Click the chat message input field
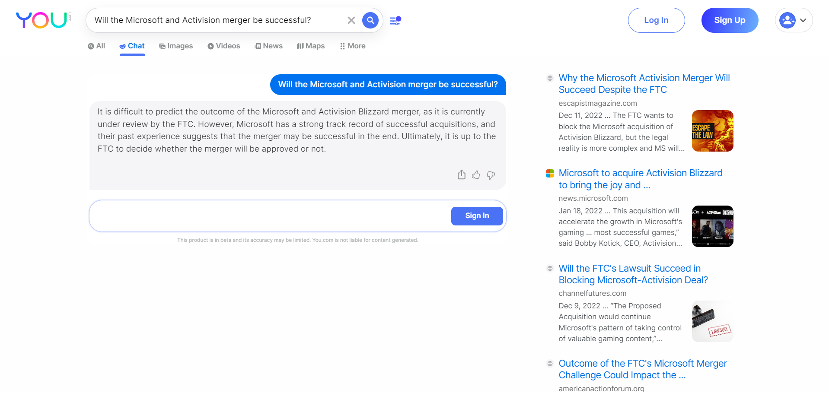The image size is (829, 393). tap(271, 216)
